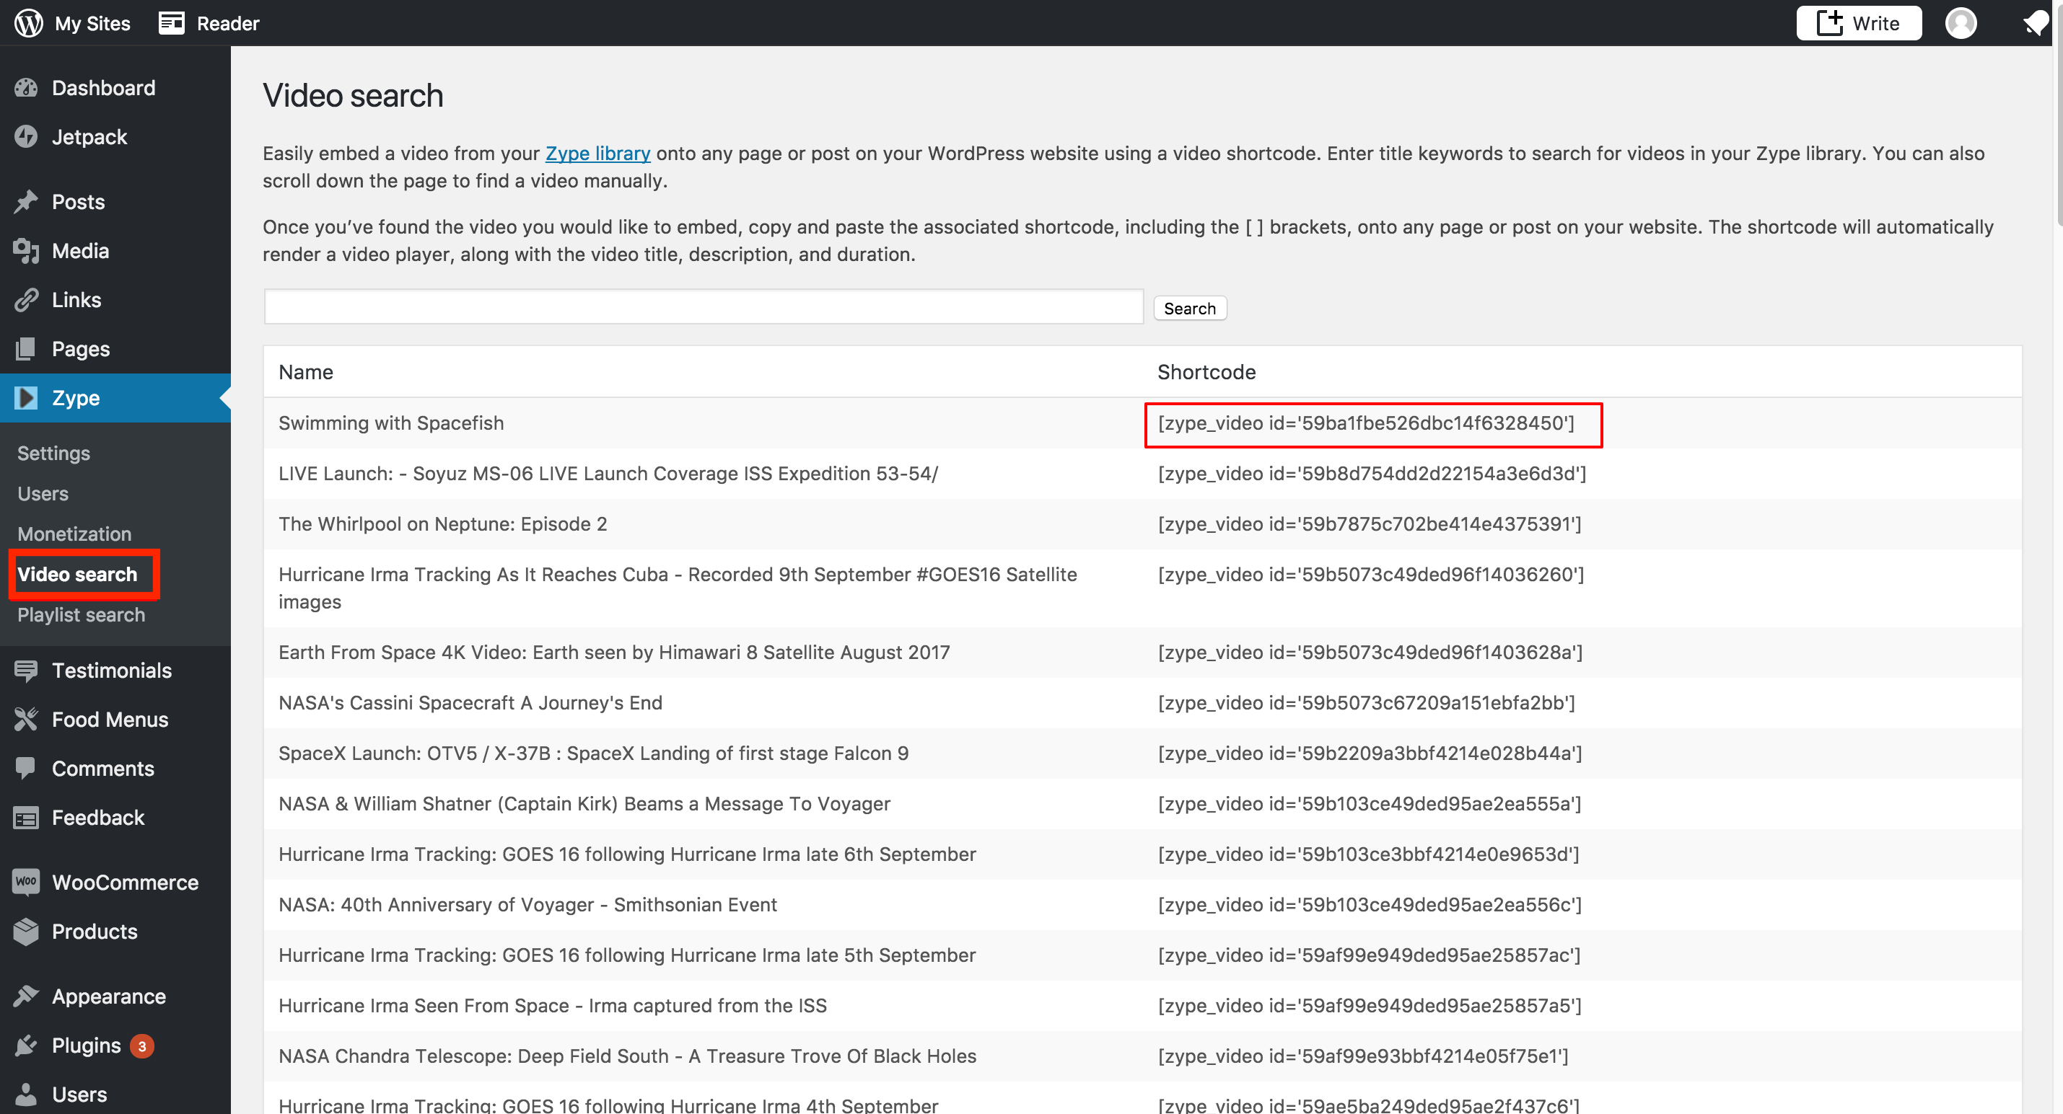Screen dimensions: 2063x1114
Task: Click the Comments bubble icon
Action: [26, 769]
